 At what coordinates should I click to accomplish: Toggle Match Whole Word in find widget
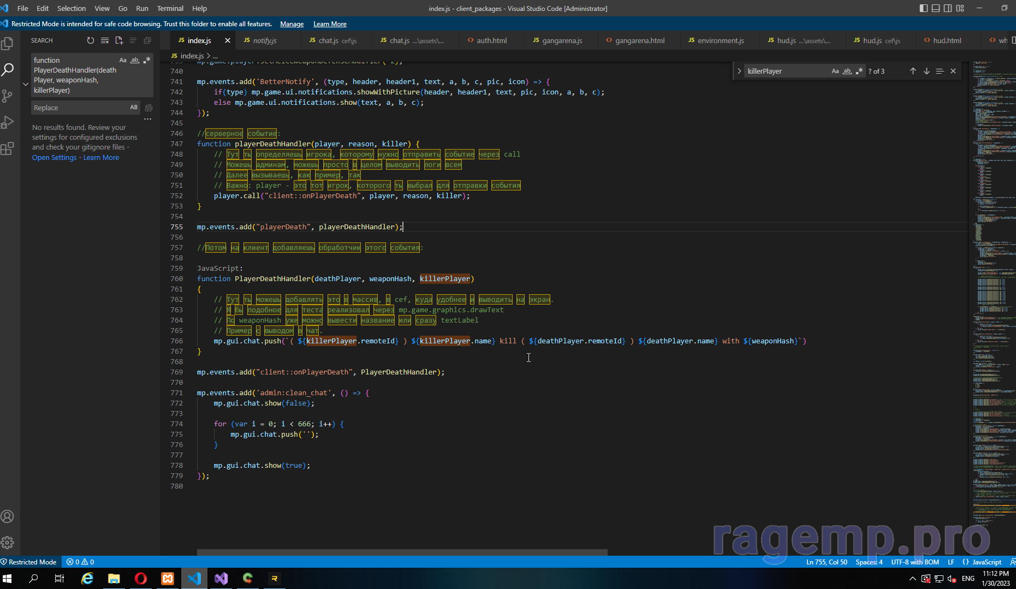[847, 71]
